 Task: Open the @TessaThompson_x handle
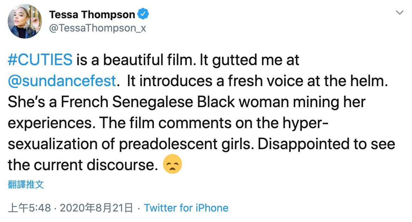coord(98,29)
